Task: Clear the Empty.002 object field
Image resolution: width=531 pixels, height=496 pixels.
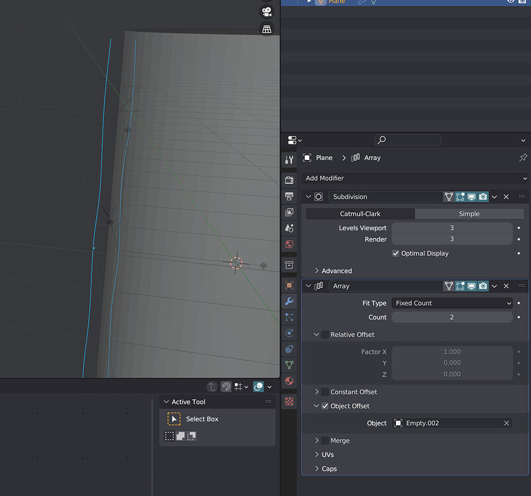Action: click(x=507, y=423)
